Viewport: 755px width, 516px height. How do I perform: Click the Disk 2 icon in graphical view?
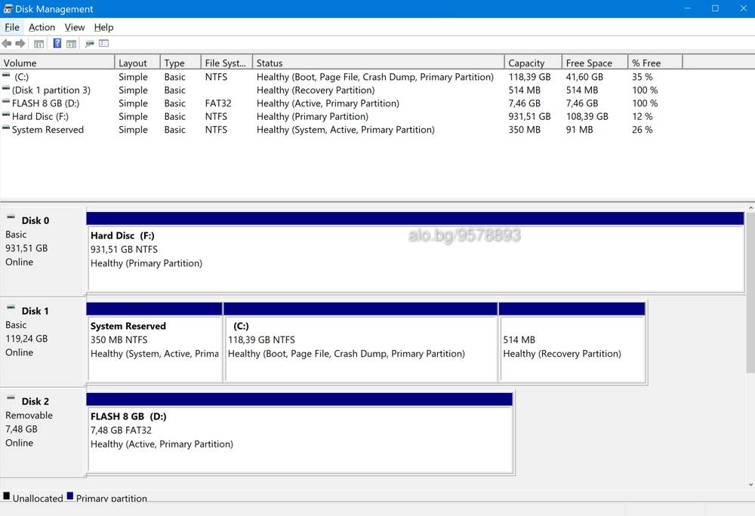click(11, 398)
